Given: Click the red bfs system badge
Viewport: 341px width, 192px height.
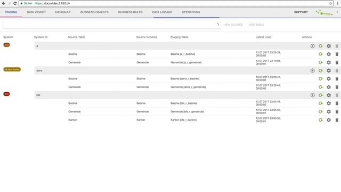Looking at the screenshot, I should [6, 94].
